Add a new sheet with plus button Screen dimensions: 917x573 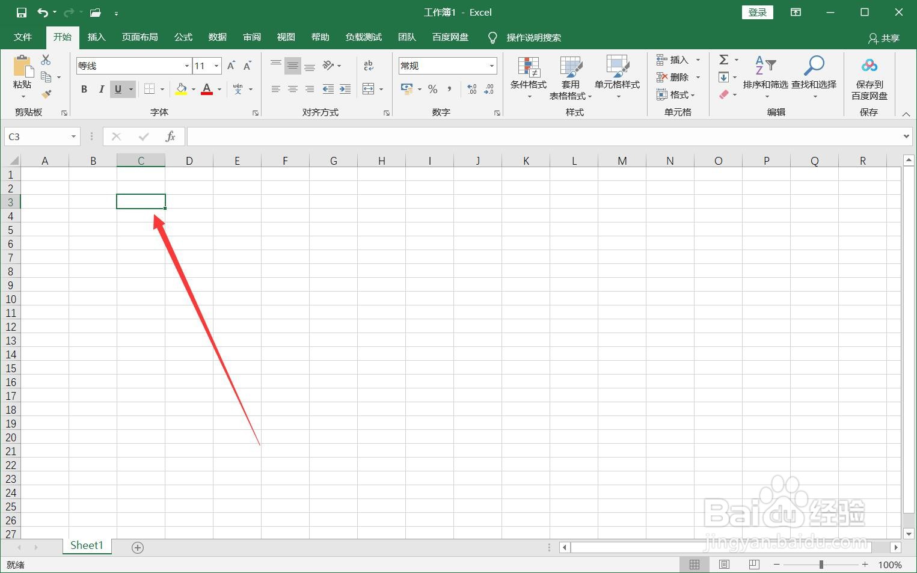(138, 547)
